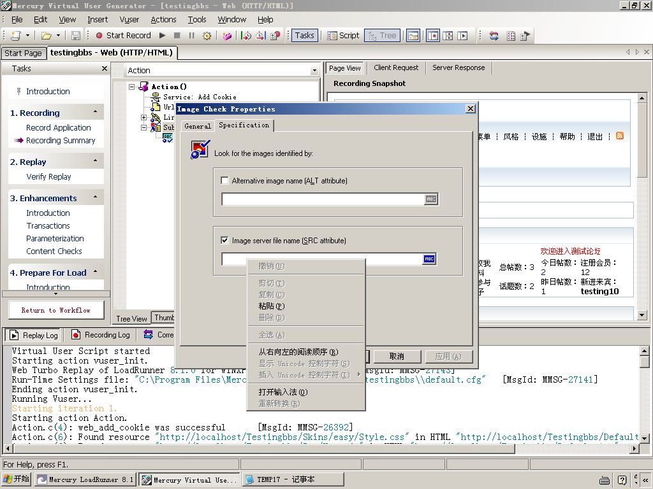653x489 pixels.
Task: Open the Parameterization task link
Action: (x=55, y=238)
